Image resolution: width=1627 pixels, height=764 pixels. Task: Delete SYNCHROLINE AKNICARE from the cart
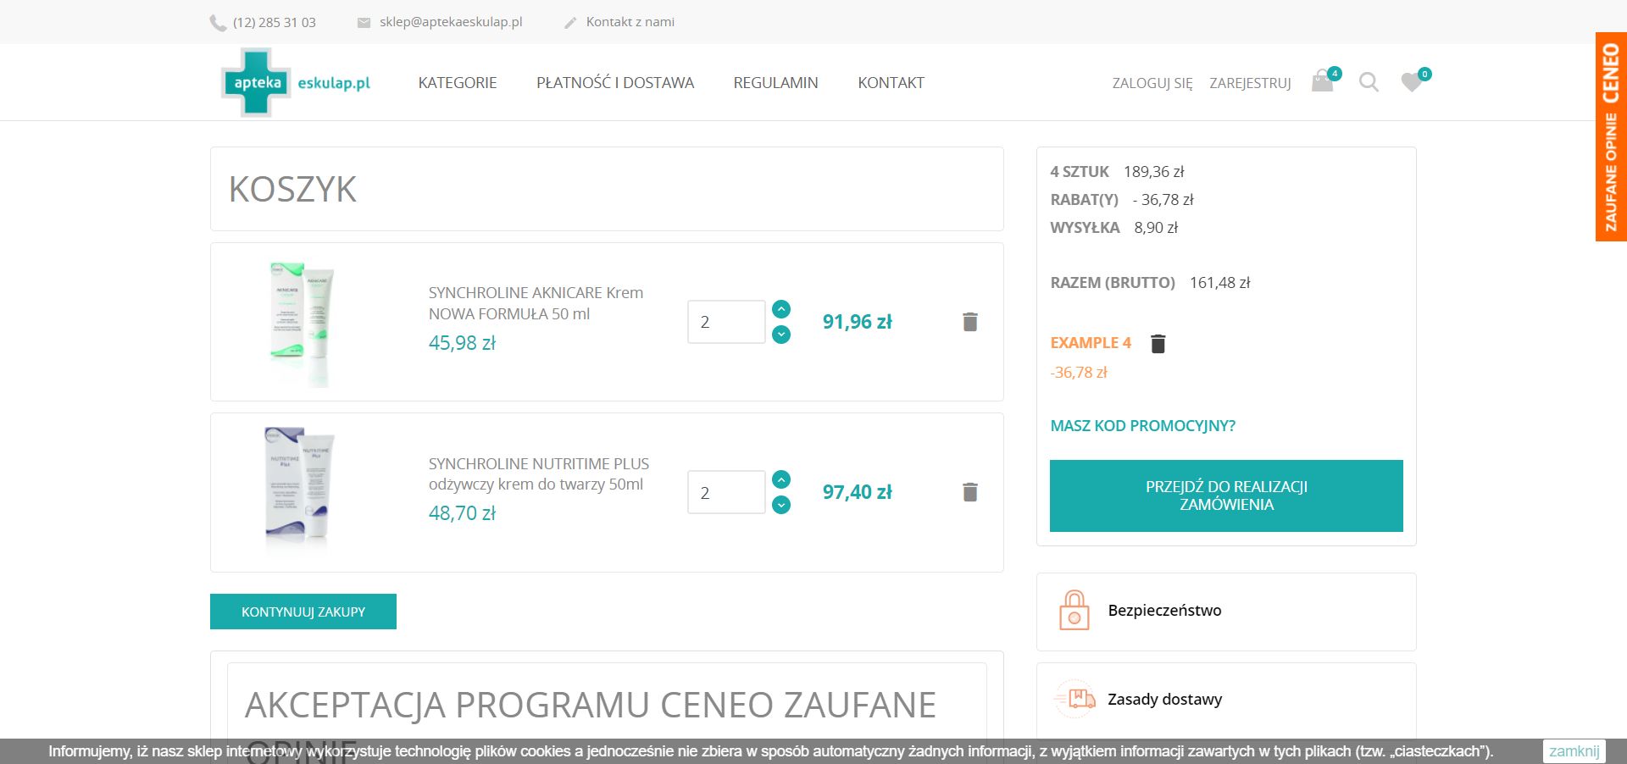[970, 322]
